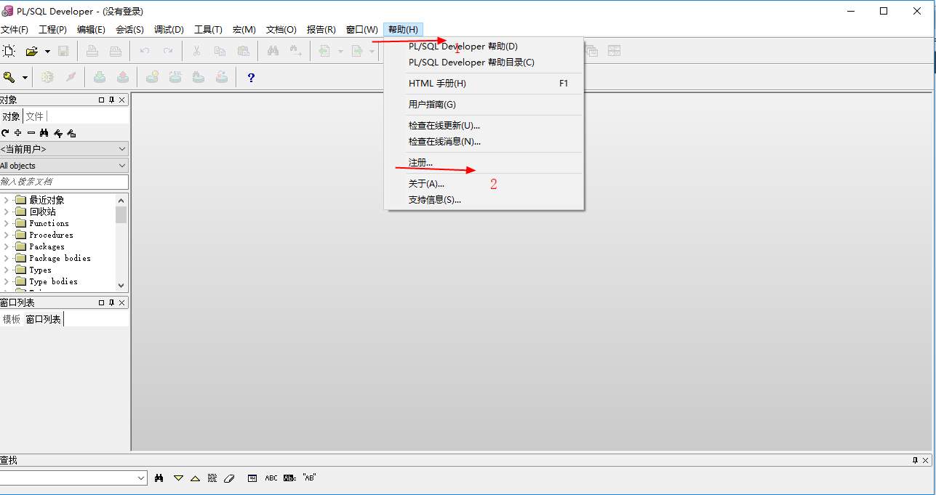This screenshot has height=495, width=936.
Task: Click the blue question mark help icon
Action: [x=251, y=77]
